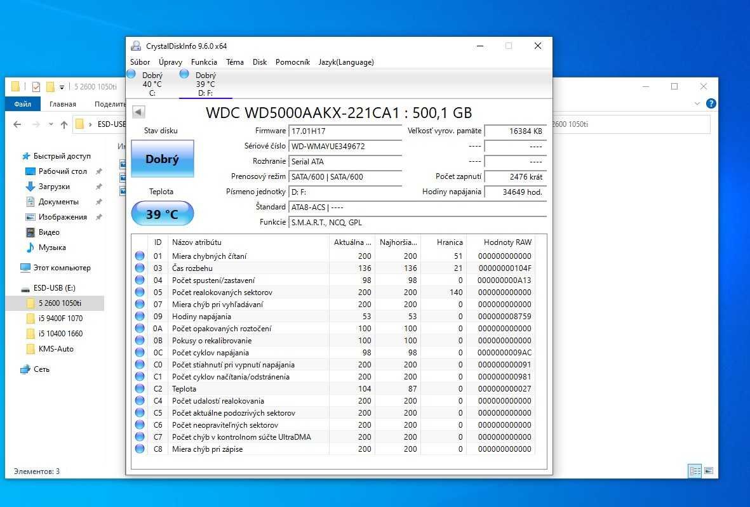Click the blue status orb for attribute 01

point(140,256)
